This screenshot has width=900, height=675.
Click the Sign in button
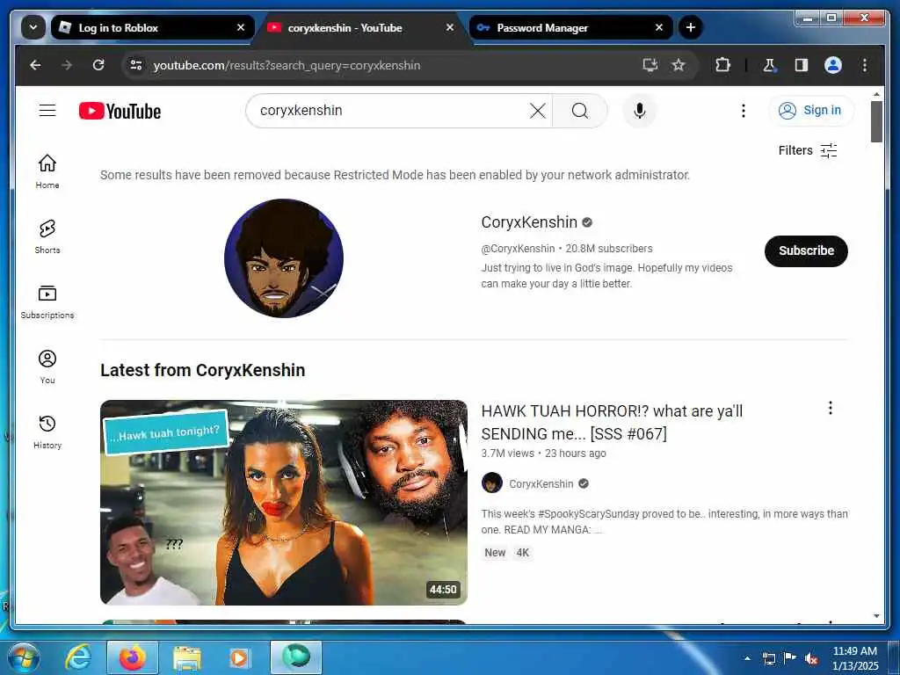tap(811, 110)
